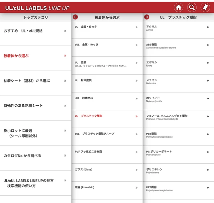Viewport: 214px width, 203px height.
Task: Select cUL 粉体塗装 row
Action: 107,101
